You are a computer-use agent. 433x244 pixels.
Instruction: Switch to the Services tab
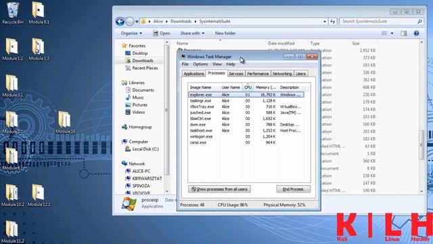click(x=236, y=74)
